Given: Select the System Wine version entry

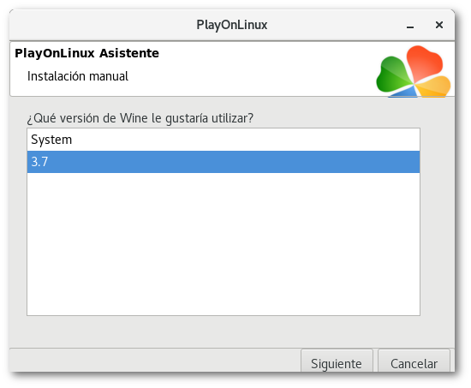Looking at the screenshot, I should click(x=224, y=140).
